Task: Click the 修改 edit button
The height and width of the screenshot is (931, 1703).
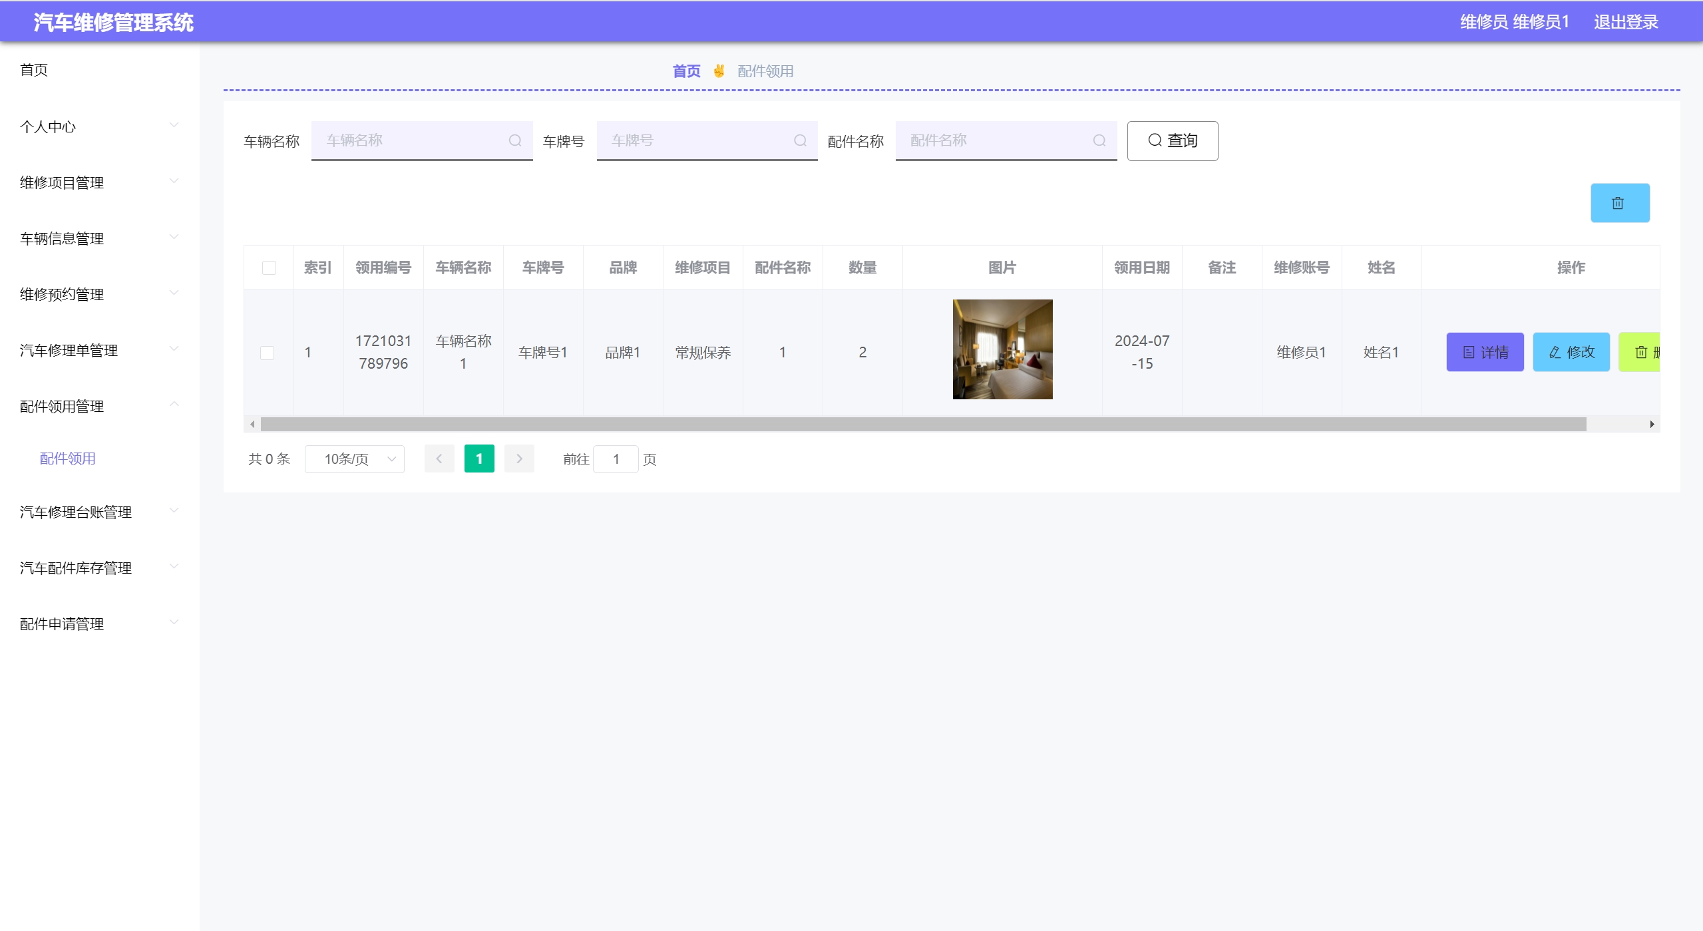Action: [x=1571, y=352]
